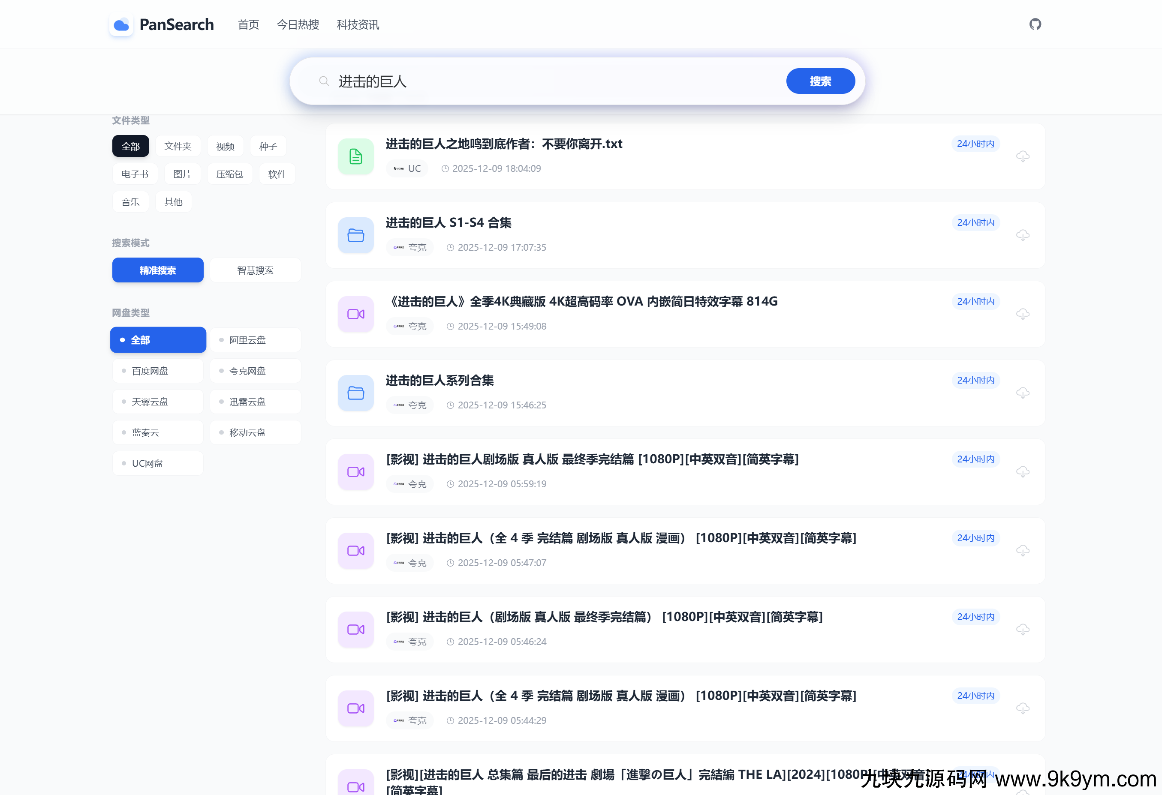
Task: Select the 百度网盘 filter option
Action: click(x=157, y=370)
